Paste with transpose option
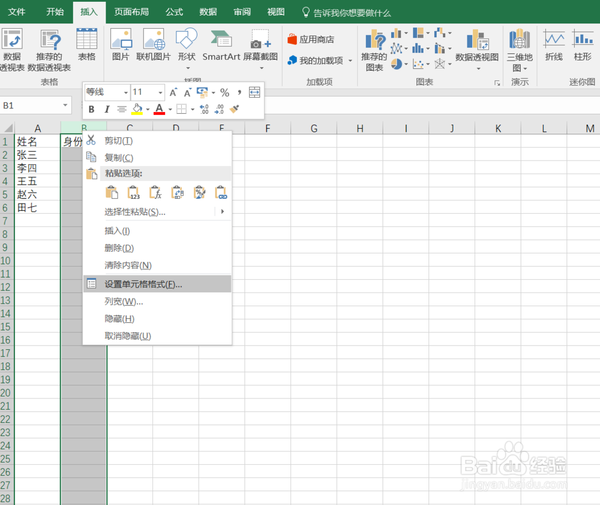The image size is (600, 505). point(178,192)
